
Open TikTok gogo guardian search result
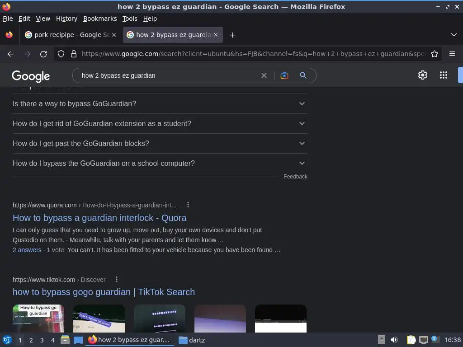click(x=104, y=292)
